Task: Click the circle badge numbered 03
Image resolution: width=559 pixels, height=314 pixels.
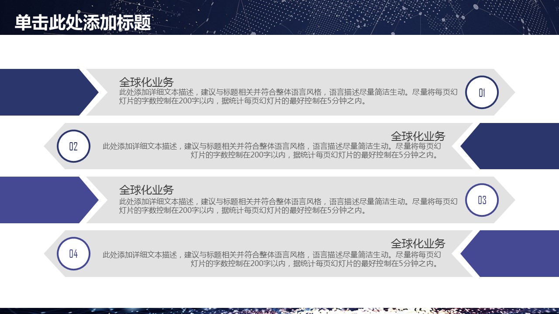Action: (x=482, y=200)
